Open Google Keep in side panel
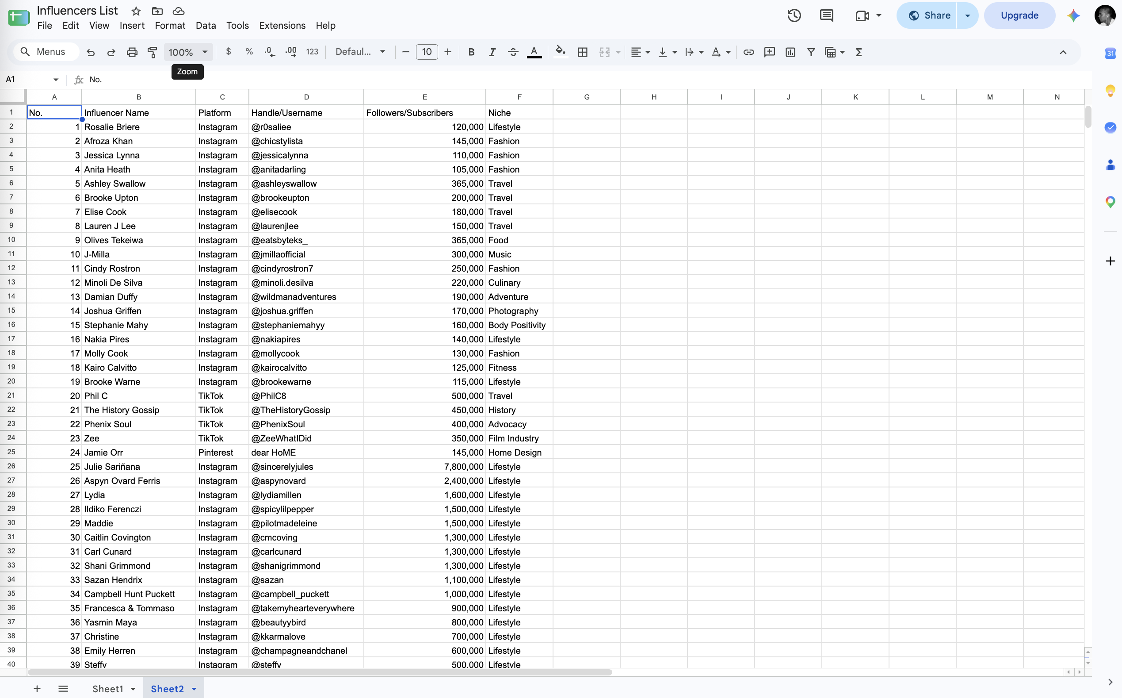The height and width of the screenshot is (698, 1122). (1110, 91)
